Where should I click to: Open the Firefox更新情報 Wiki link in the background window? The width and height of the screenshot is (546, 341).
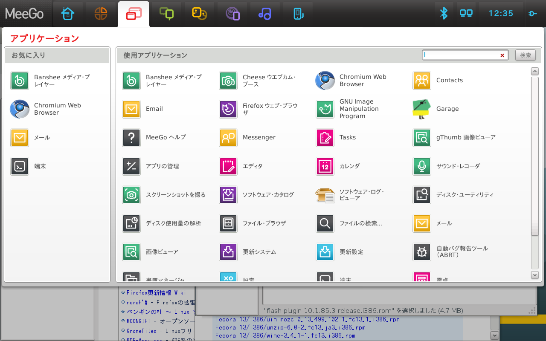point(156,292)
